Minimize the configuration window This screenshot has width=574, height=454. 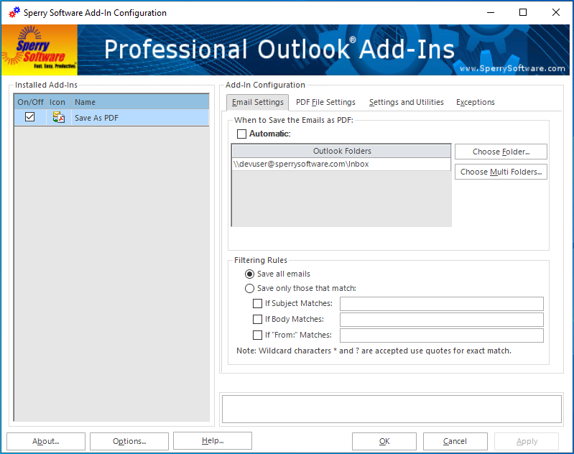[491, 12]
